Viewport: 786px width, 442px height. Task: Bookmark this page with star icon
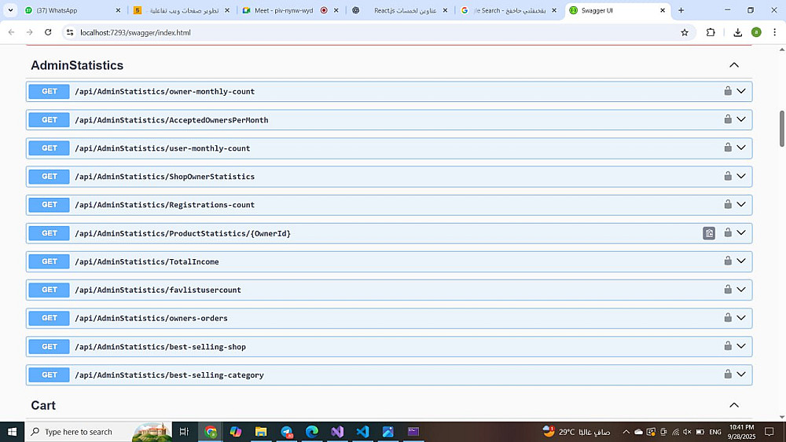point(685,32)
